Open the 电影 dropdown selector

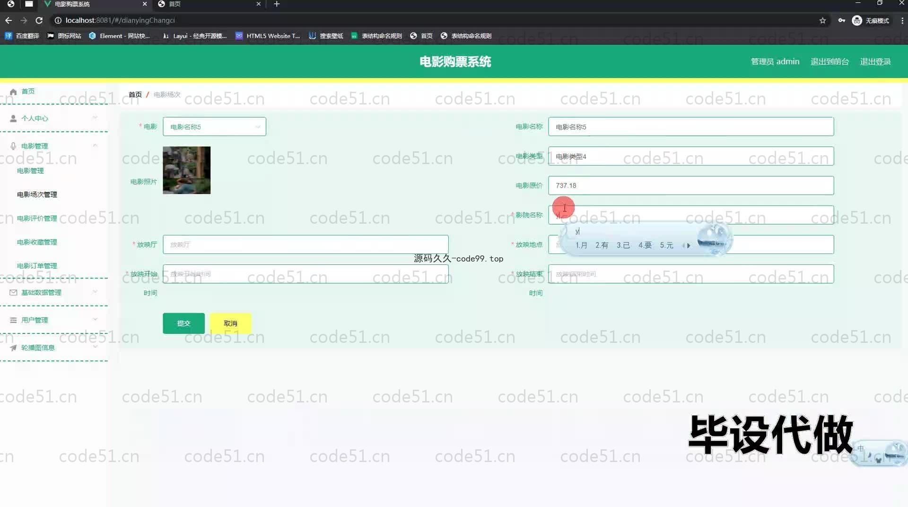pos(214,127)
